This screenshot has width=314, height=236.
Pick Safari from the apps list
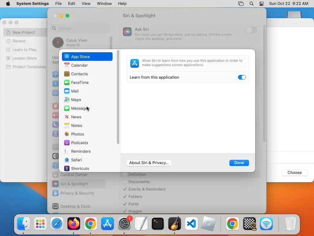pos(87,160)
